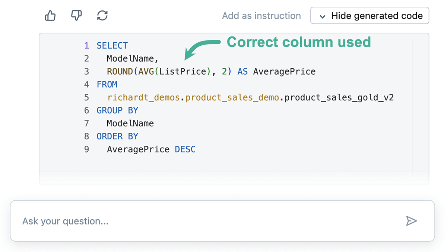This screenshot has height=252, width=447.
Task: Click the FROM keyword on line 4
Action: pyautogui.click(x=107, y=84)
